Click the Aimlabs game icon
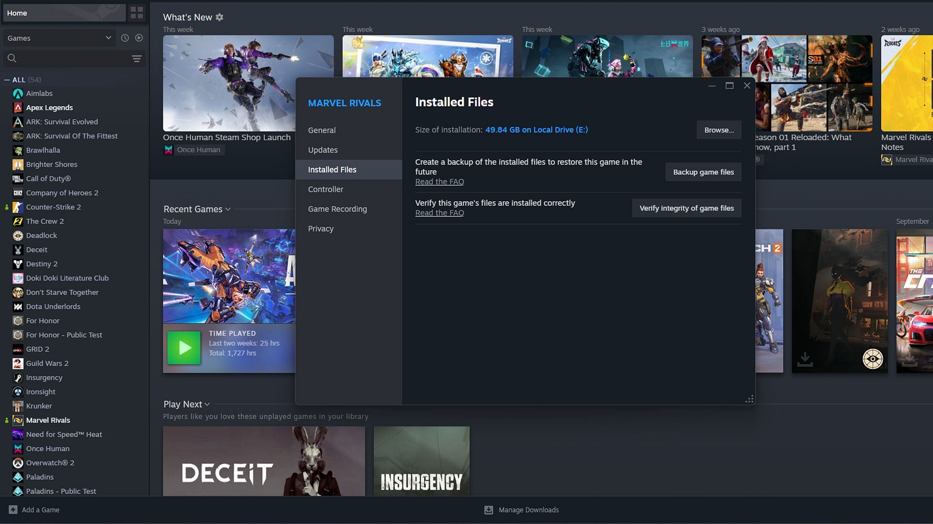Screen dimensions: 933x524 [x=18, y=94]
